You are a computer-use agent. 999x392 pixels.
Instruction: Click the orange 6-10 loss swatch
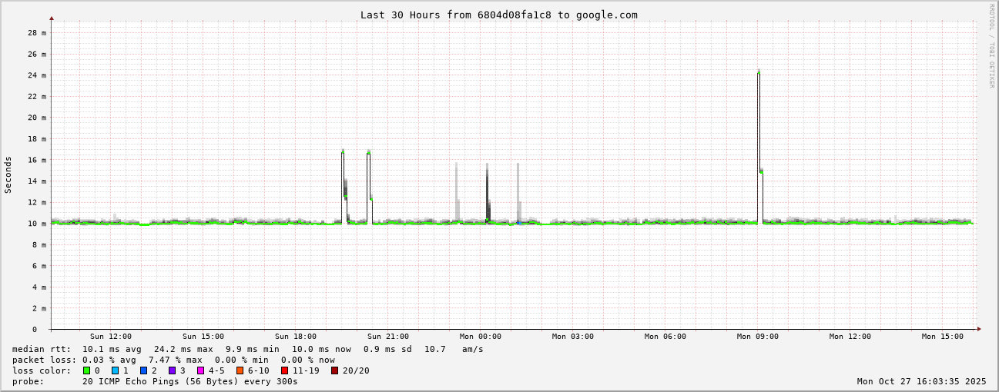click(240, 370)
